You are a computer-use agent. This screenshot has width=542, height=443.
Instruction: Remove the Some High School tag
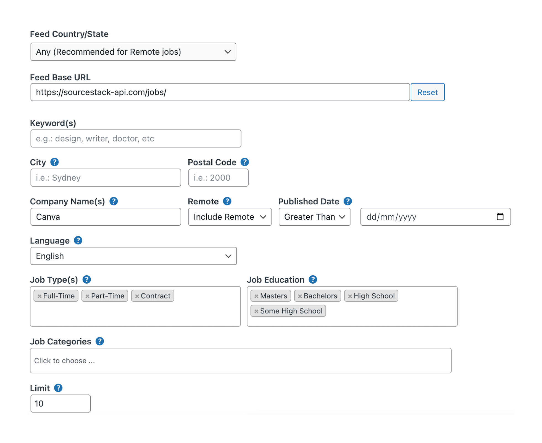257,311
